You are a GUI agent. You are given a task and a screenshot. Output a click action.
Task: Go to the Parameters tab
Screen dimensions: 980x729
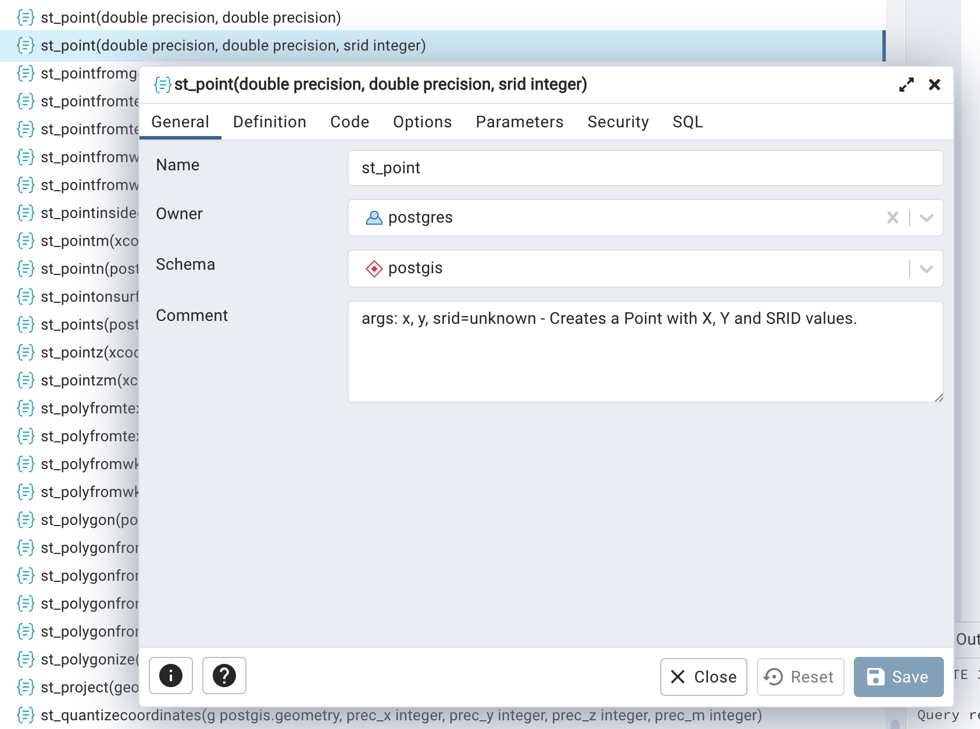click(x=519, y=122)
